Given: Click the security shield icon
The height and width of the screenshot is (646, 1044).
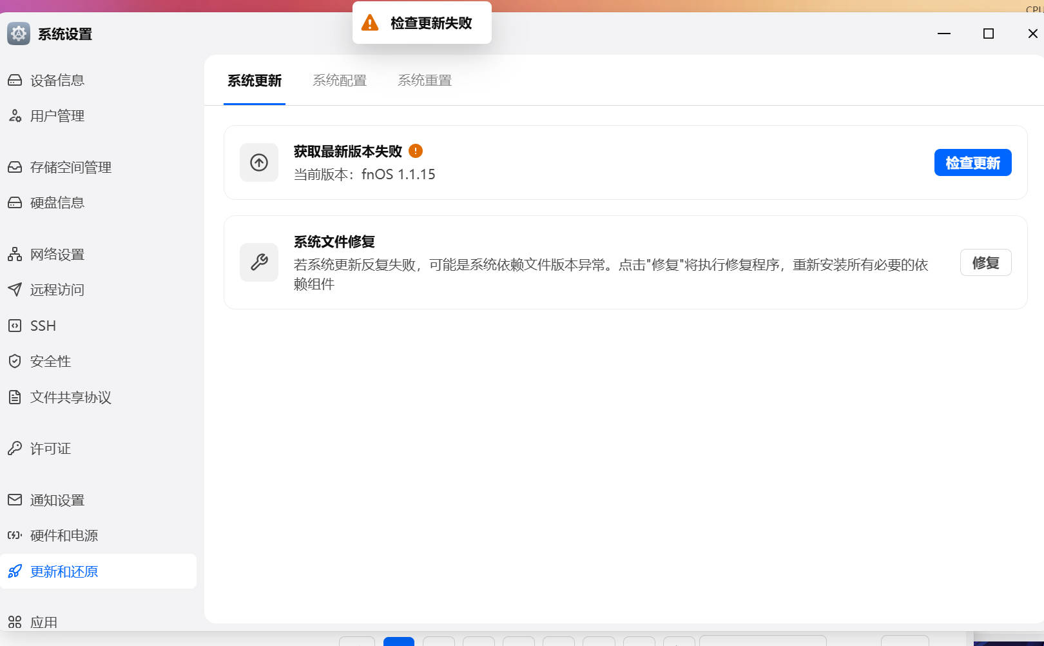Looking at the screenshot, I should (15, 361).
